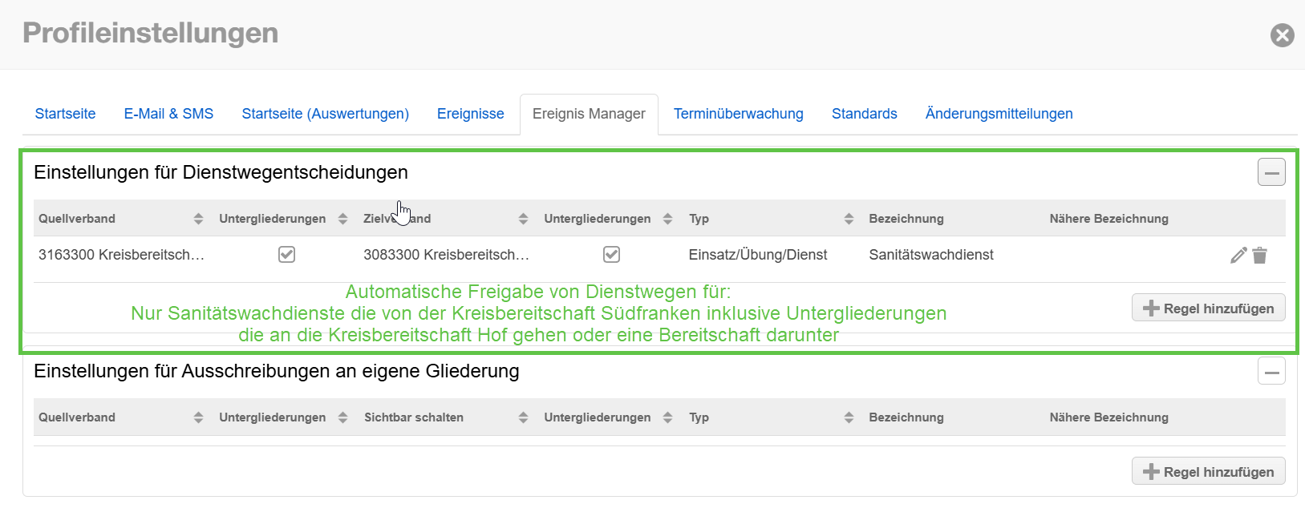Delete the Sanitätswachdienst rule via trash icon
1305x512 pixels.
tap(1260, 255)
